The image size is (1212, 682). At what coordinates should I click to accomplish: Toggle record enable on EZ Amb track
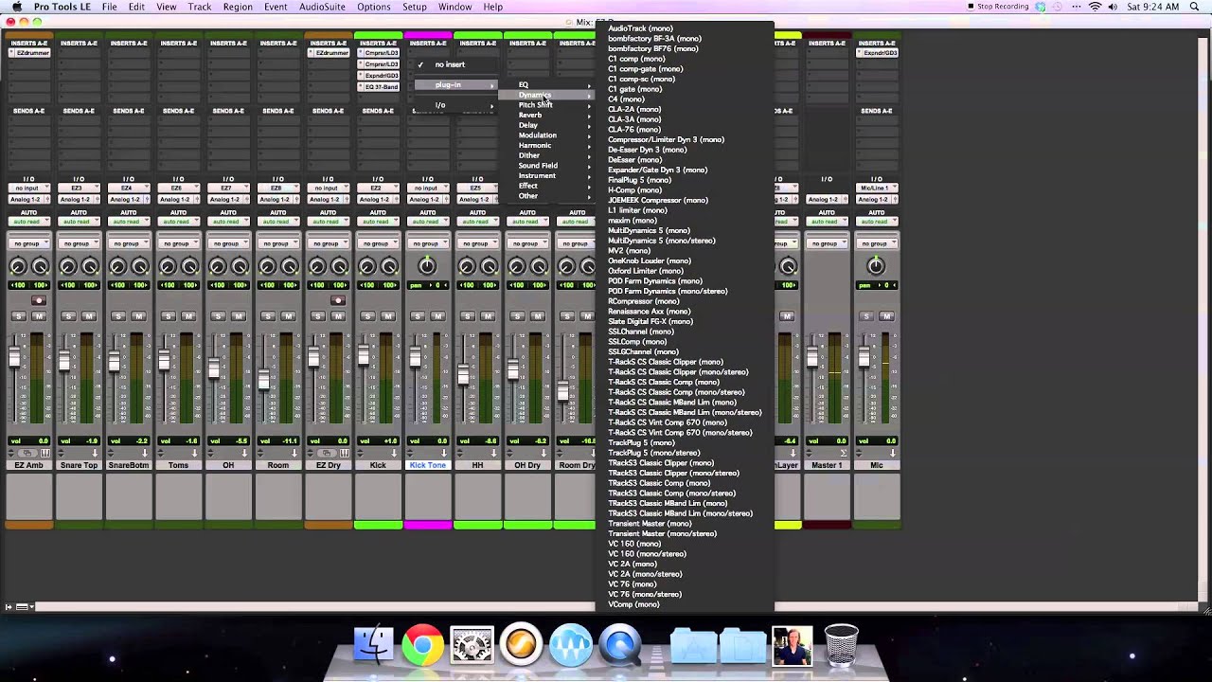pyautogui.click(x=38, y=301)
